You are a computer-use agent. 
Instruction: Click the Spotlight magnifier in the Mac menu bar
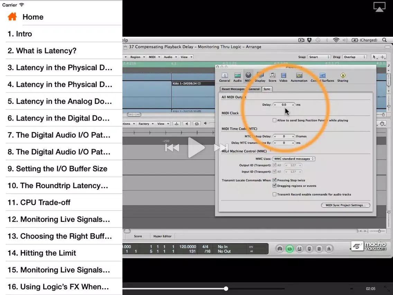384,40
